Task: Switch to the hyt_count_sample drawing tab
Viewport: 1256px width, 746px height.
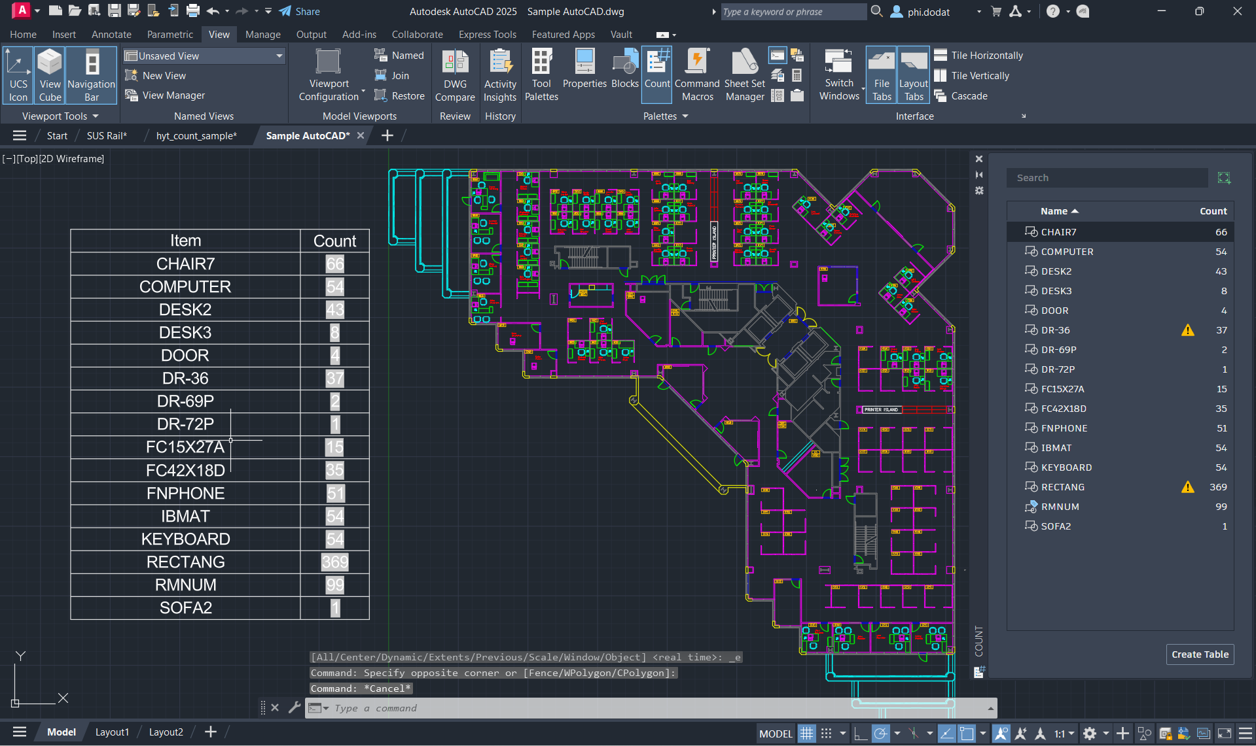Action: click(x=196, y=136)
